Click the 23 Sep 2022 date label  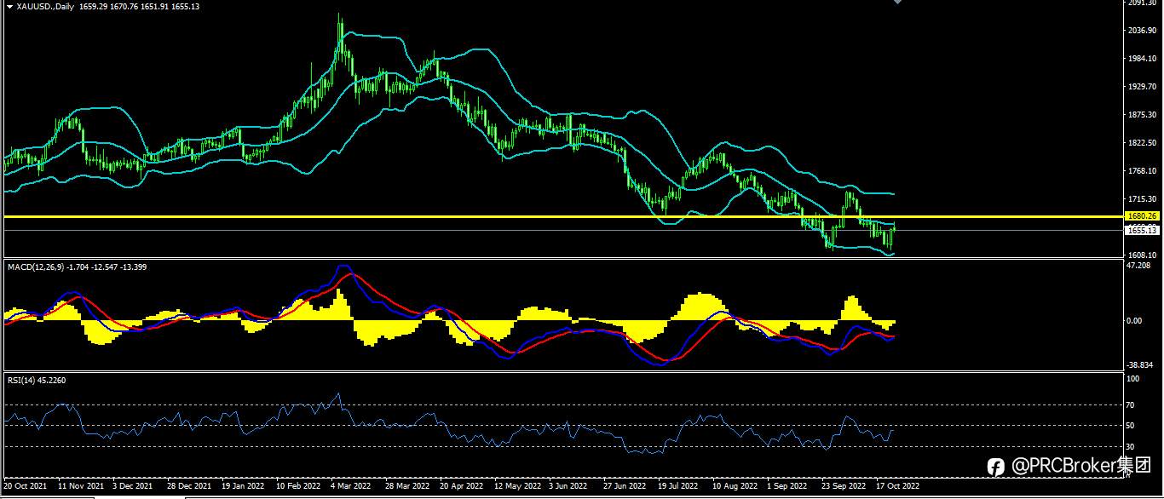click(844, 486)
